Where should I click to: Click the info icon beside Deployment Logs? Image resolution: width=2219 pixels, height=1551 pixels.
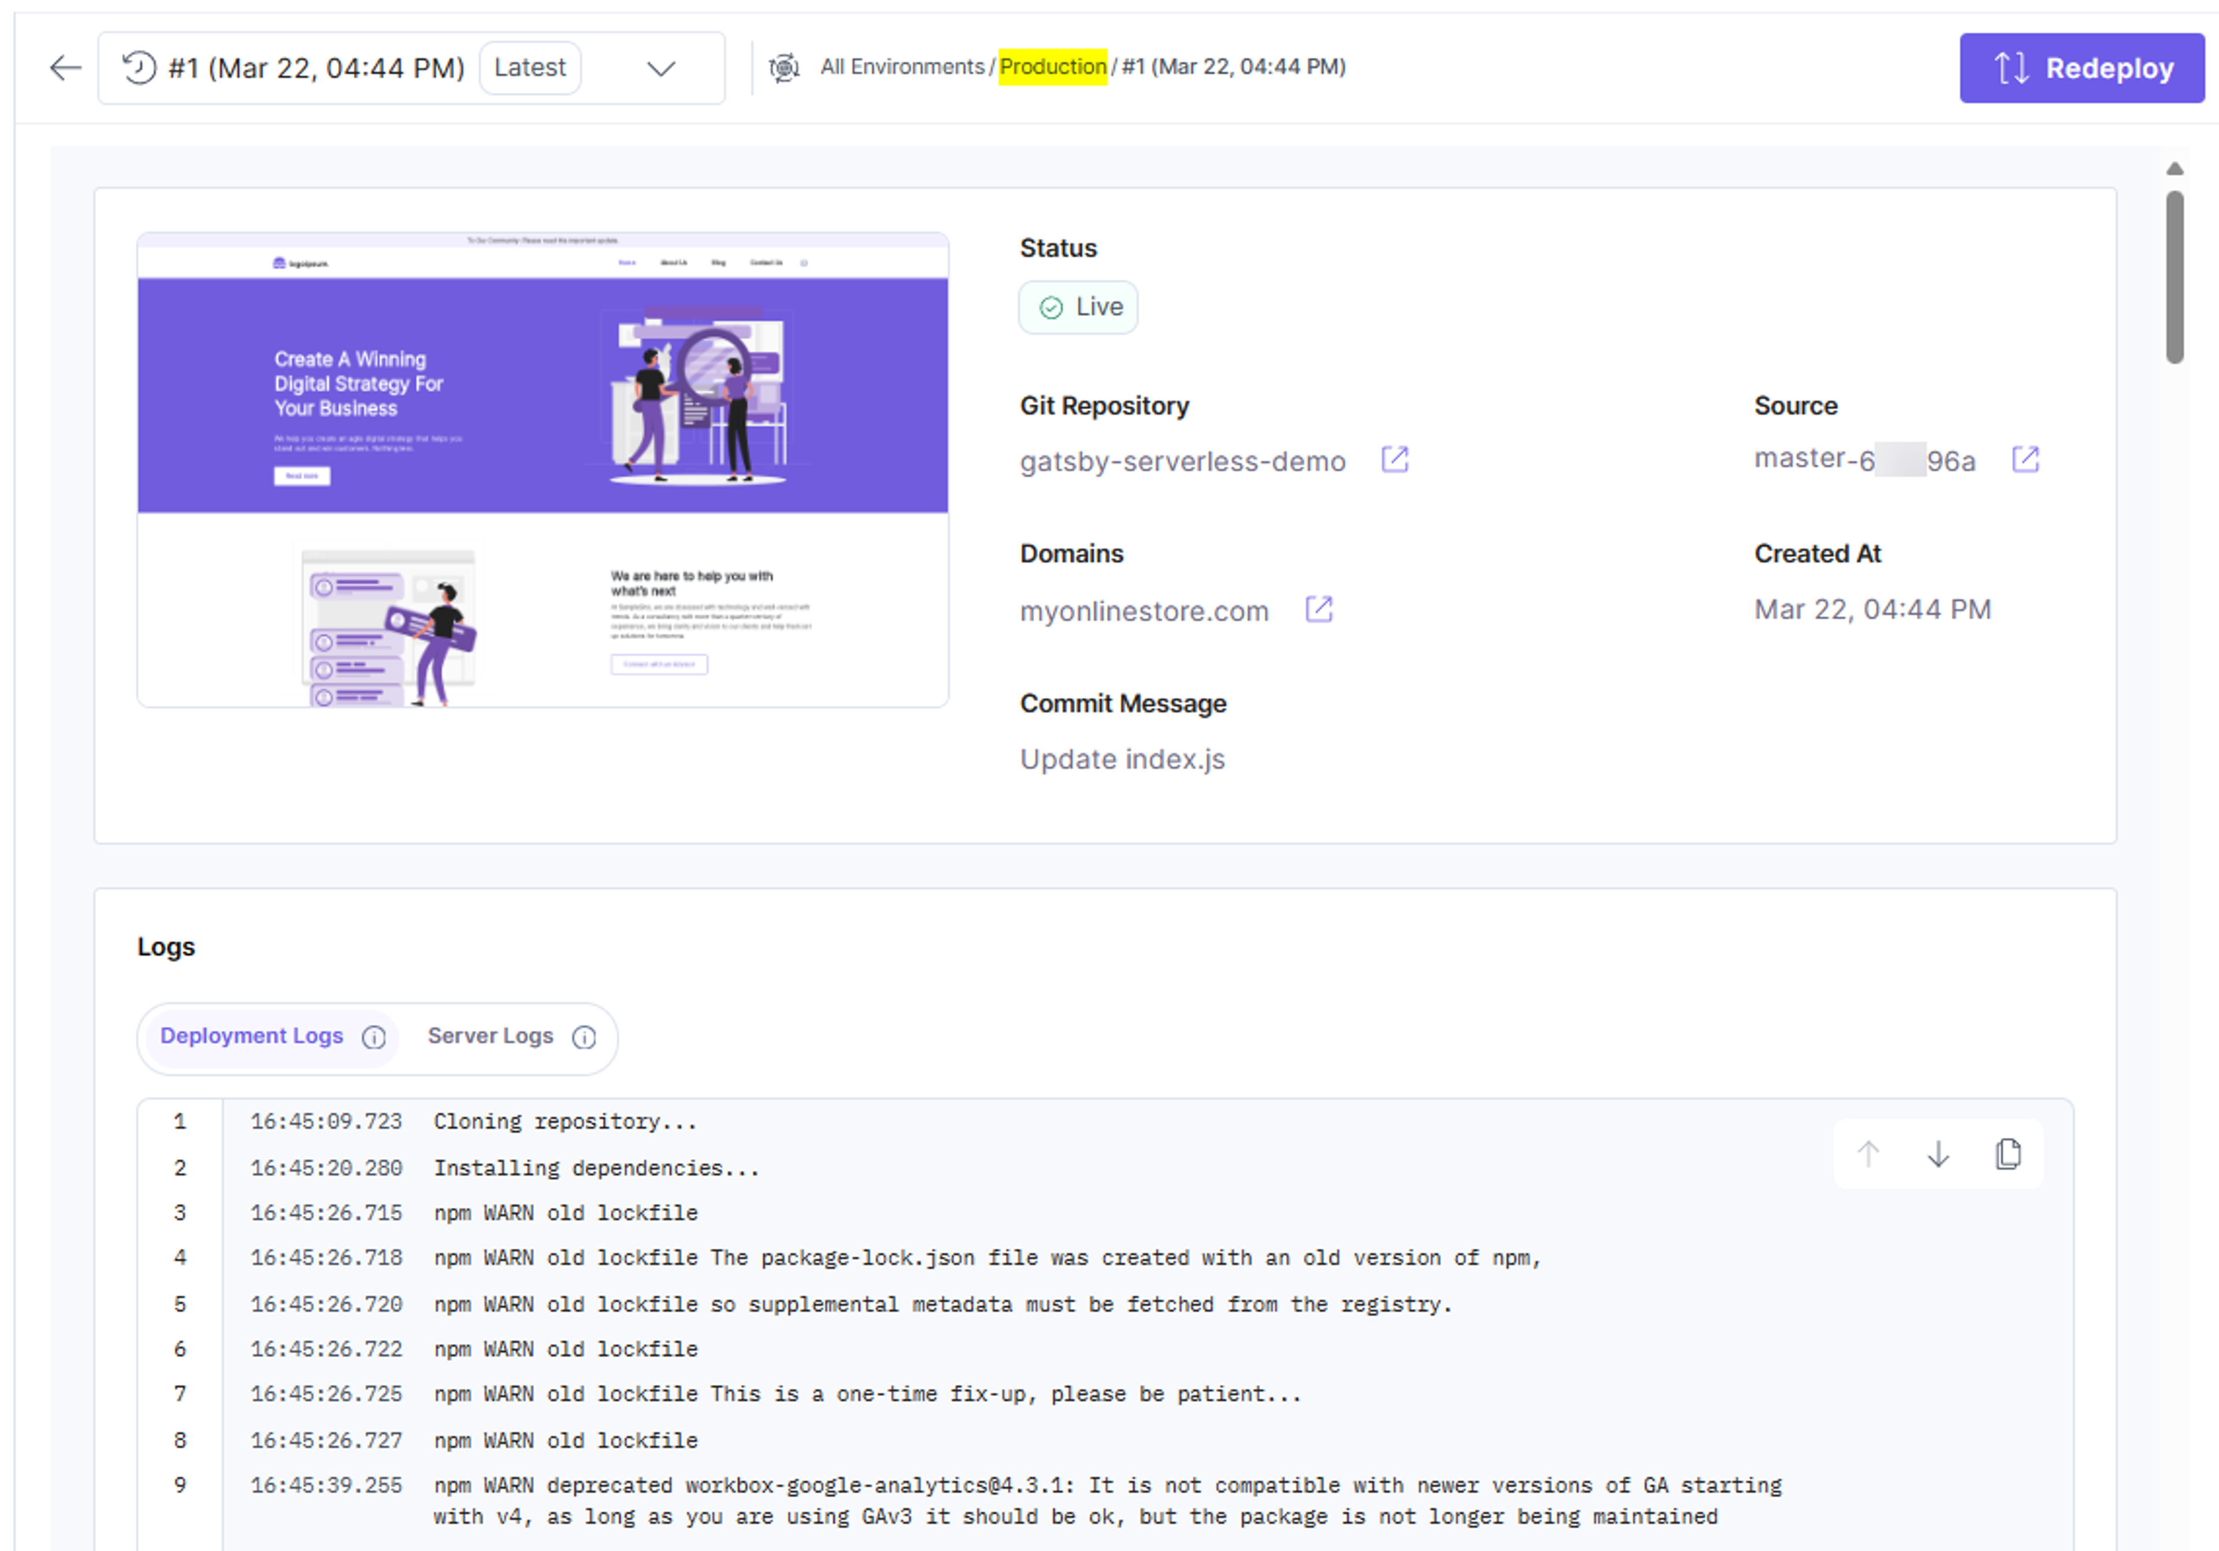(374, 1037)
